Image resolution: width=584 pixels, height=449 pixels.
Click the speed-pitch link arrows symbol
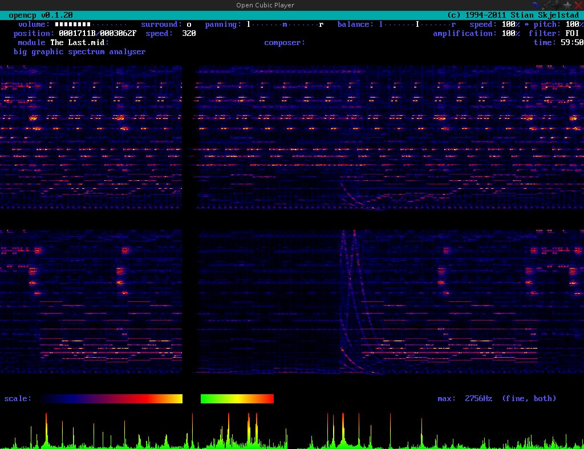pyautogui.click(x=526, y=24)
